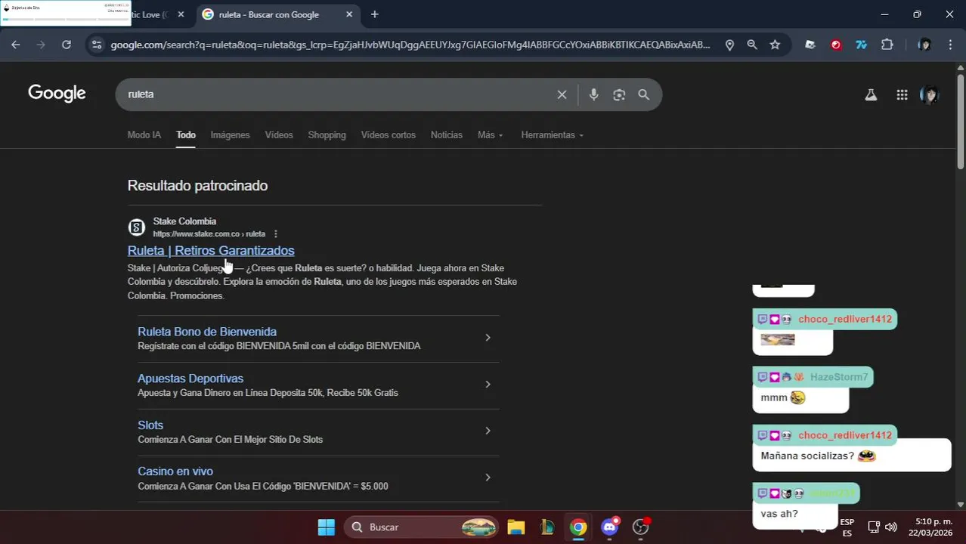
Task: Open a new tab with plus button
Action: tap(375, 14)
